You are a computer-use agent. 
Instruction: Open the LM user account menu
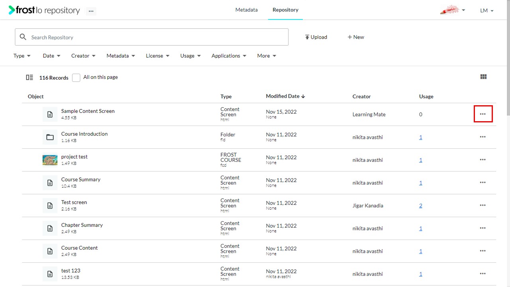pos(487,11)
